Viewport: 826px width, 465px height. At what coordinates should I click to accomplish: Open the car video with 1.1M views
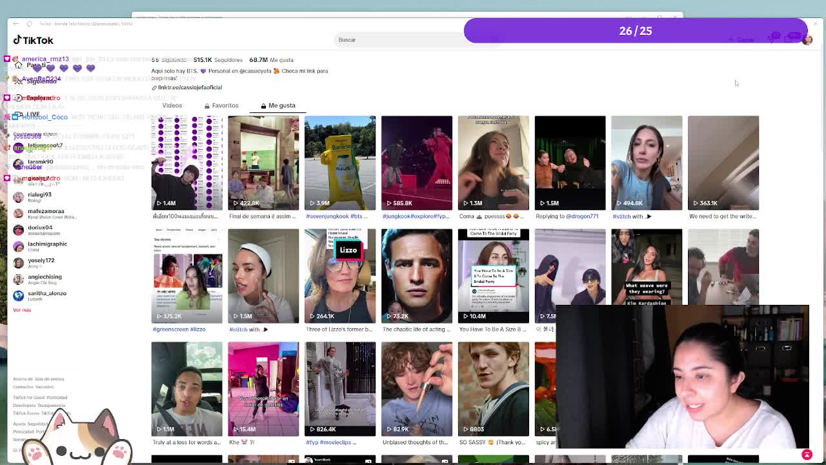coord(186,389)
